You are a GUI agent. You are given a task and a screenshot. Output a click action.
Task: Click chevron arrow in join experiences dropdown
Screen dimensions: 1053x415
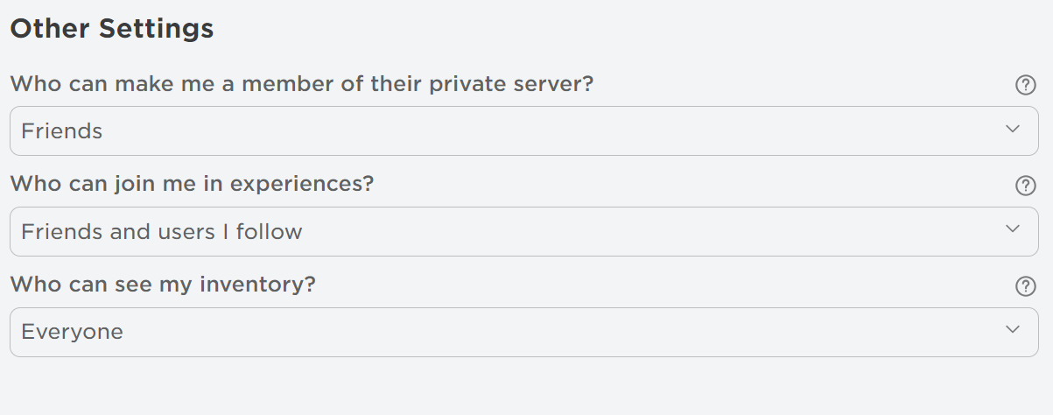pos(1013,229)
